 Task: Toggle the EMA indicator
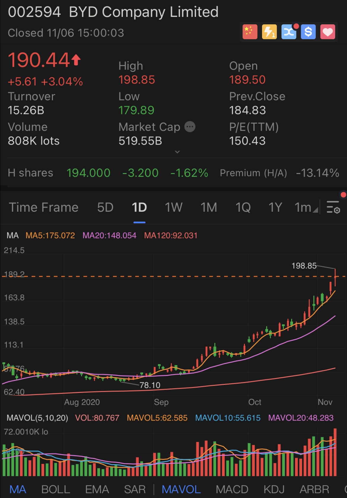pos(97,489)
